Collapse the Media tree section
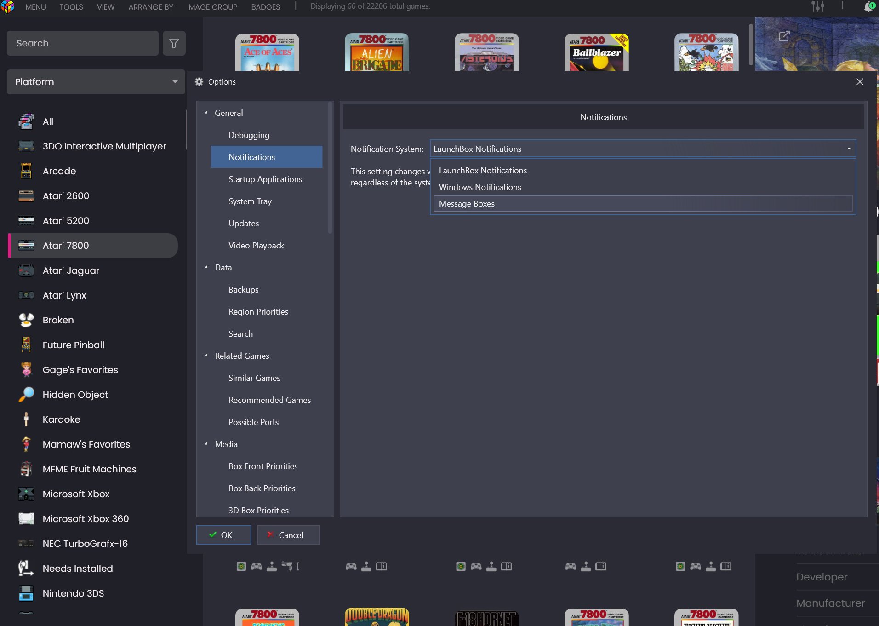The width and height of the screenshot is (879, 626). coord(206,444)
